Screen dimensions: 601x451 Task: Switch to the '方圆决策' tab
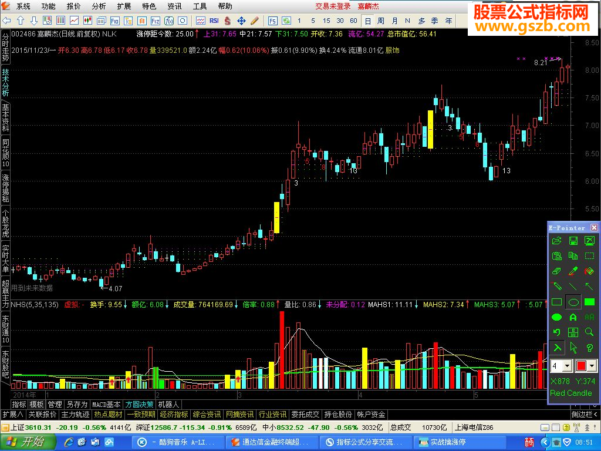pos(139,404)
